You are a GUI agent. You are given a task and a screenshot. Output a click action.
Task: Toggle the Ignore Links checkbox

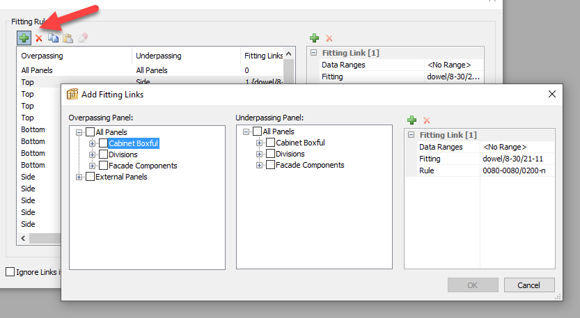10,271
